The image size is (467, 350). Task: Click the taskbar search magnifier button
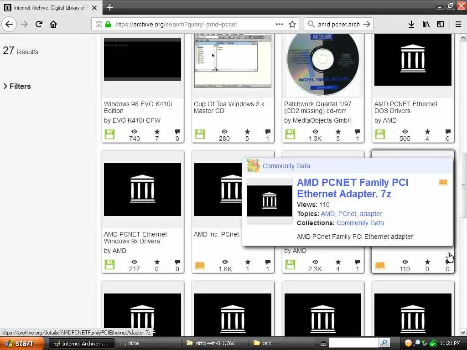(384, 343)
